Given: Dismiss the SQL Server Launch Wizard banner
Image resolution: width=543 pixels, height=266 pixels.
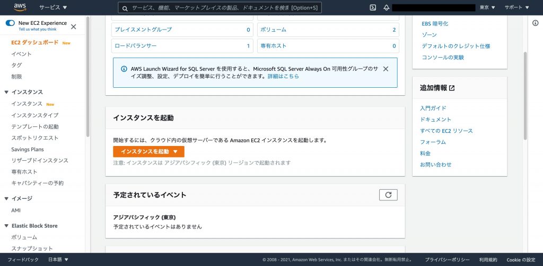Looking at the screenshot, I should (386, 69).
